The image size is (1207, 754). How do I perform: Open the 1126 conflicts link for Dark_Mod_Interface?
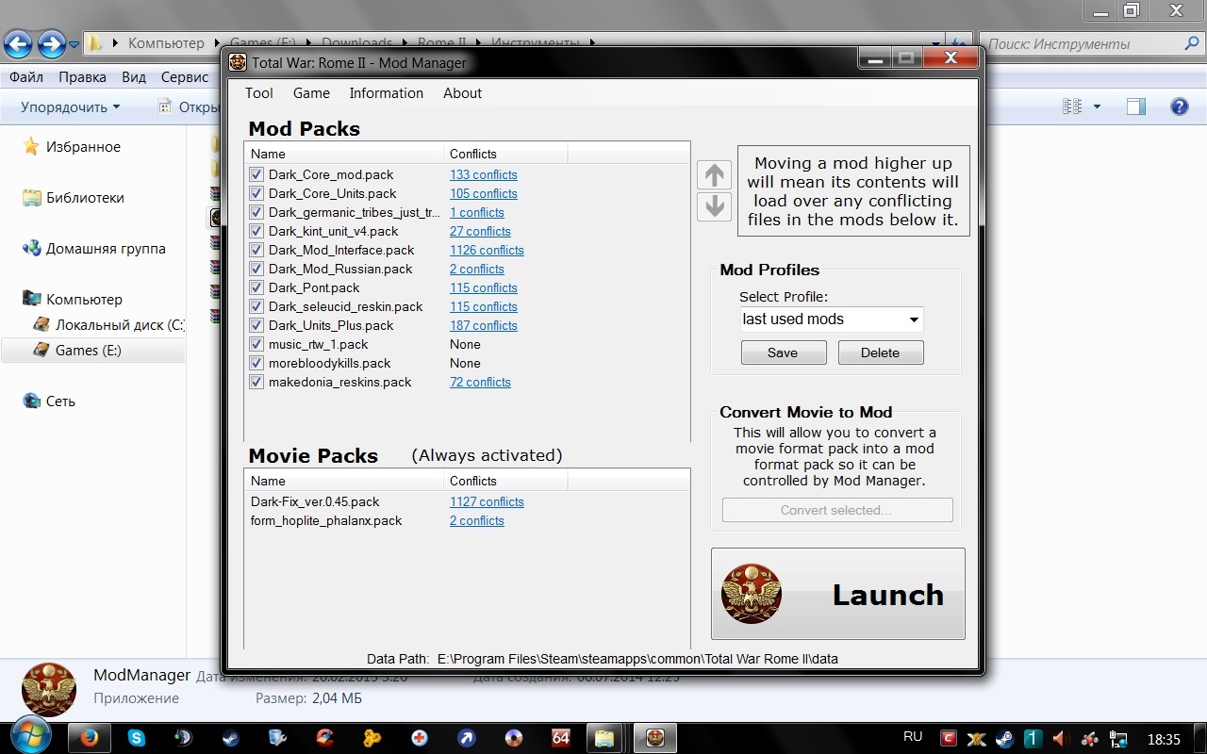[x=487, y=250]
